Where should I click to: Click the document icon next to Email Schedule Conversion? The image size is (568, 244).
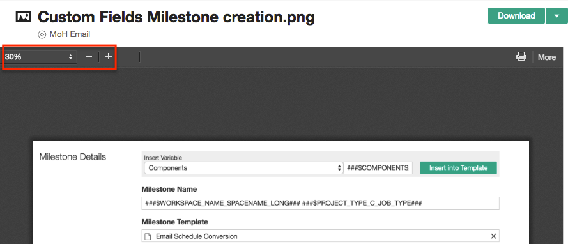(x=148, y=236)
